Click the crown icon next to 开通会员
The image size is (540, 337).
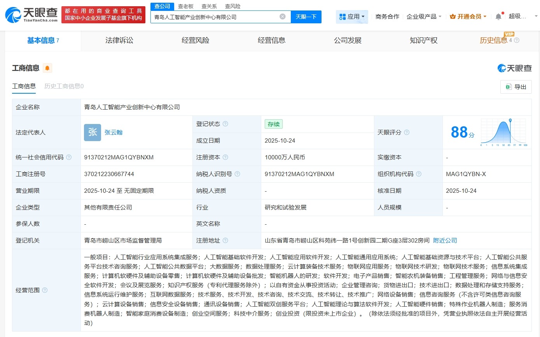point(452,16)
